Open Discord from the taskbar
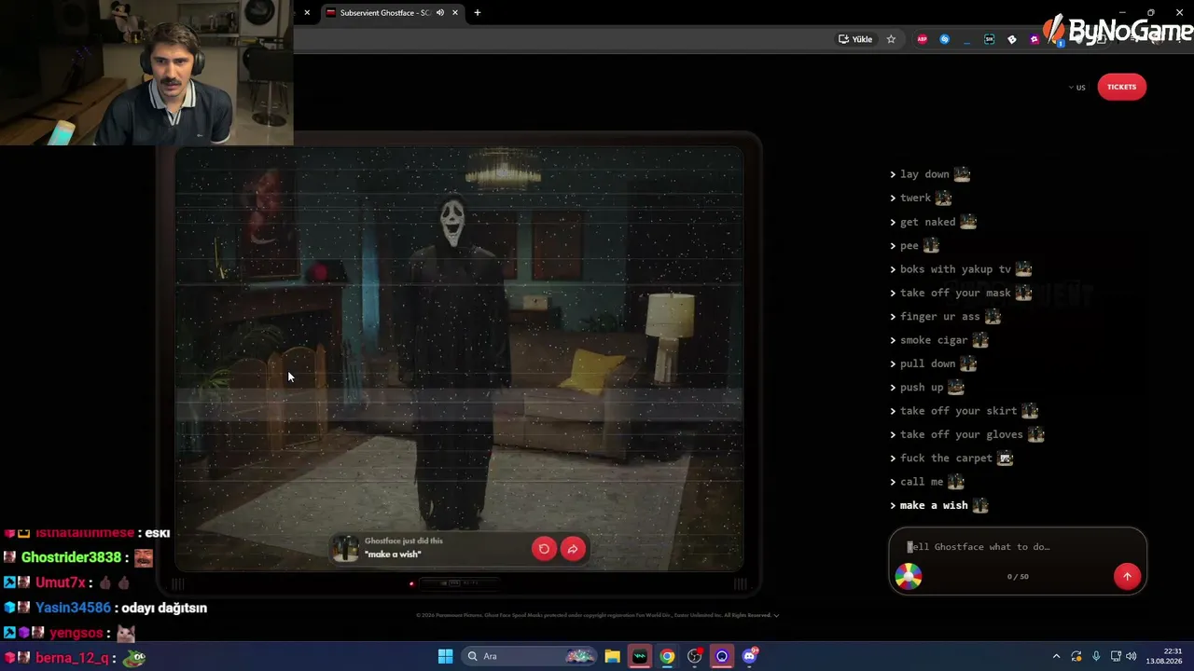Screen dimensions: 1194x671 pos(750,656)
